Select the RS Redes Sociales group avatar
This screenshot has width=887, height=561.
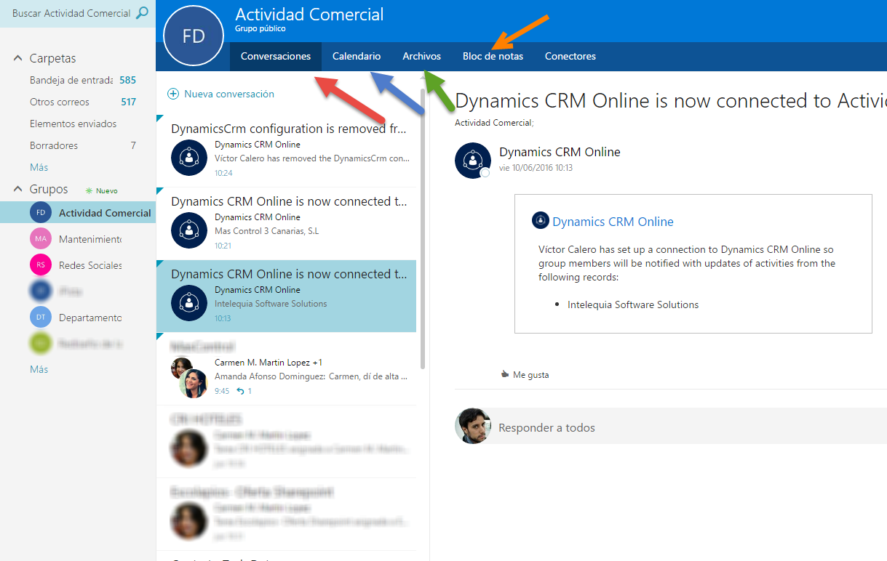[41, 265]
